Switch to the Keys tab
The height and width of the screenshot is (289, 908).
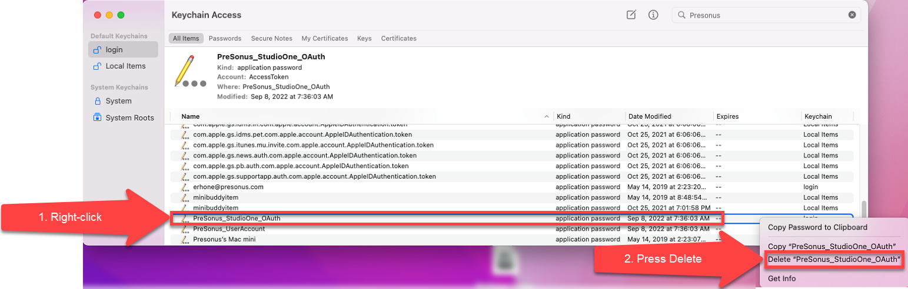364,38
